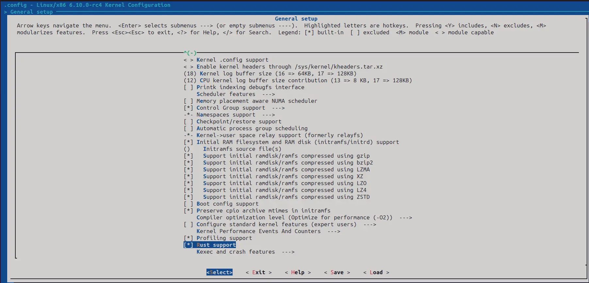This screenshot has width=589, height=283.
Task: Open Control Group support submenu
Action: [234, 108]
